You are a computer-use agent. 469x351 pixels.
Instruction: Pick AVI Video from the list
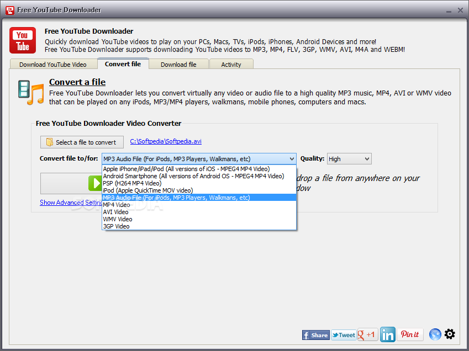pyautogui.click(x=199, y=212)
